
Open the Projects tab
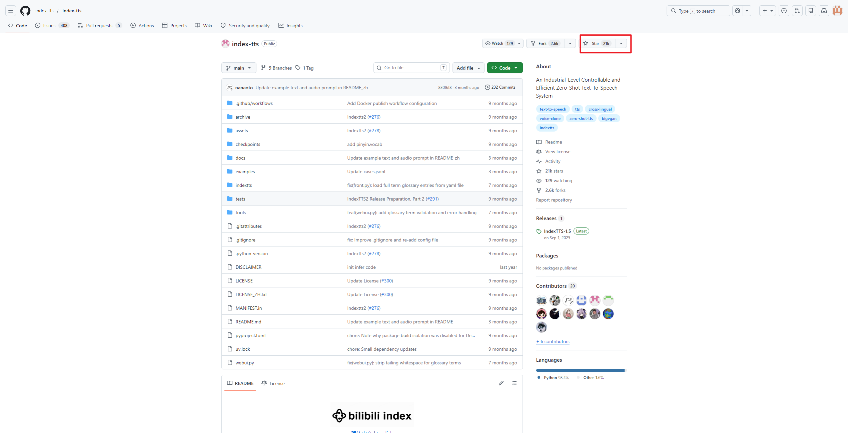coord(174,26)
